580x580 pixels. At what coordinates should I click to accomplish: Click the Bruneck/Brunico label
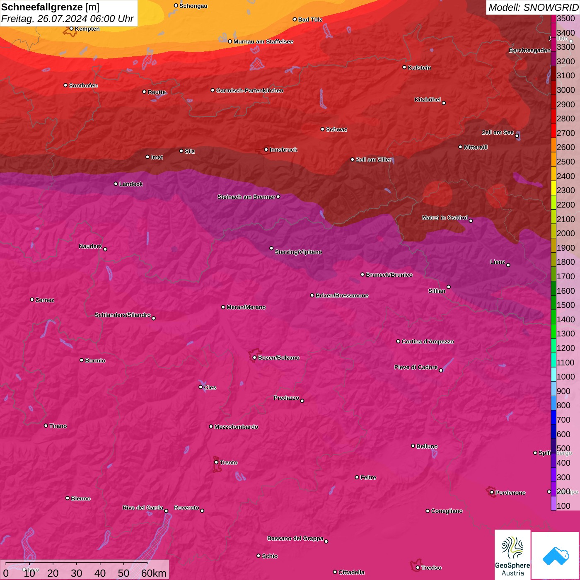[x=389, y=275]
